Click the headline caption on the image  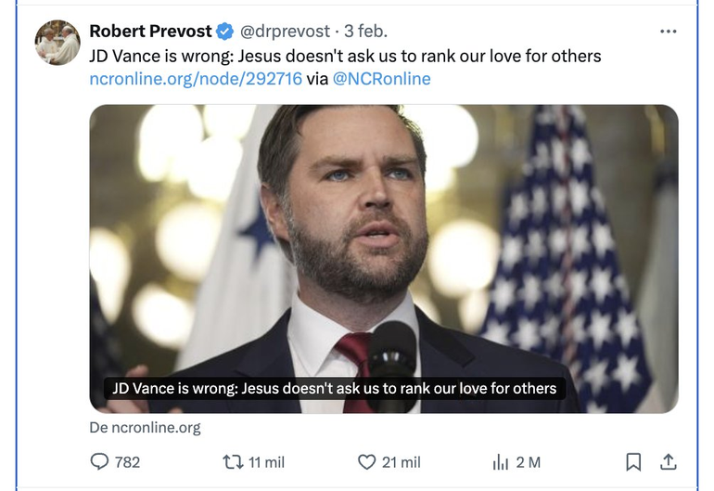334,387
